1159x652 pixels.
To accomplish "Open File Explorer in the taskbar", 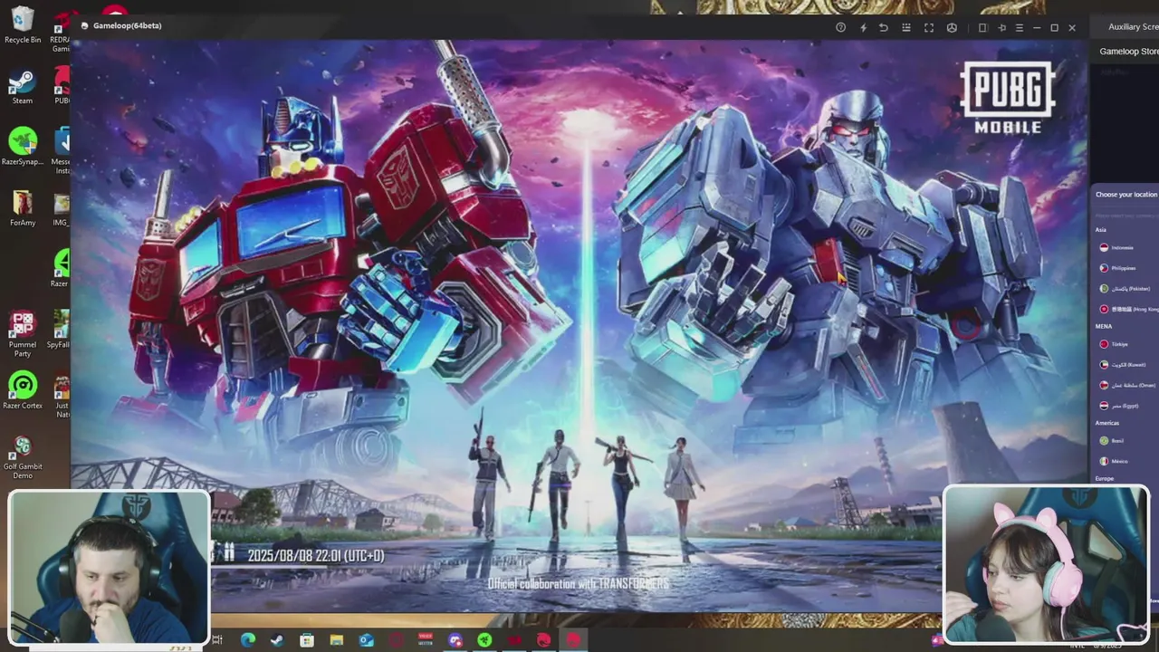I will point(337,640).
